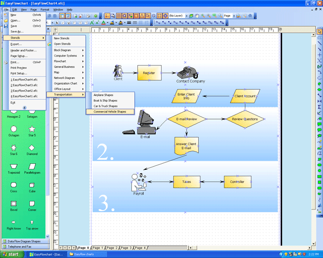Choose the Trapezoid stencil shape
The image size is (323, 258).
[14, 166]
